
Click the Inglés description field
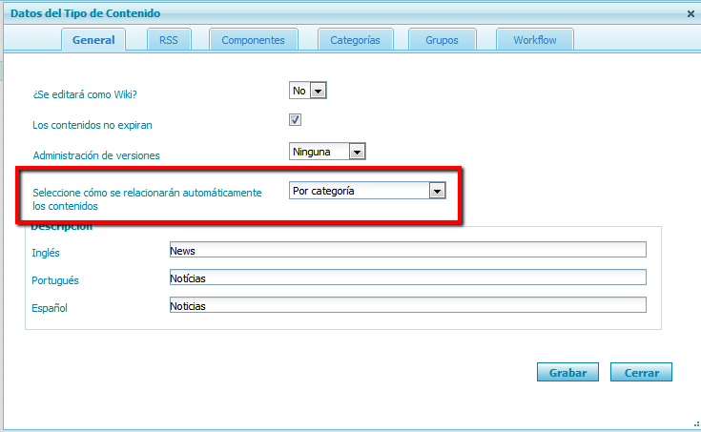pos(406,251)
